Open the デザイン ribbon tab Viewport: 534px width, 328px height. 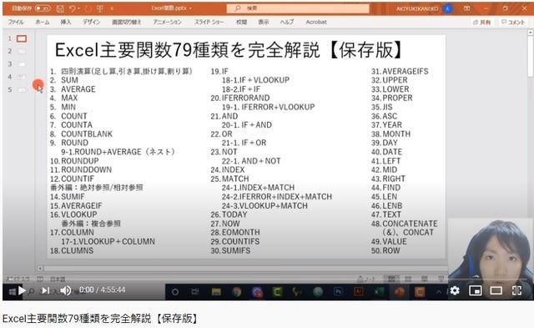click(x=91, y=22)
